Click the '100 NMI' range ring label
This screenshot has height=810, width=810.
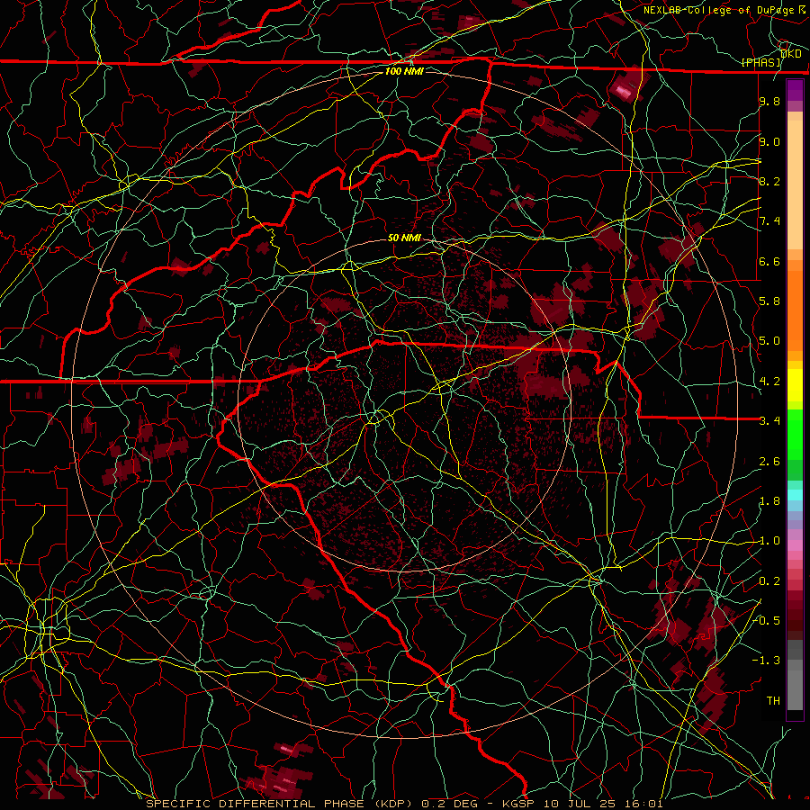404,71
